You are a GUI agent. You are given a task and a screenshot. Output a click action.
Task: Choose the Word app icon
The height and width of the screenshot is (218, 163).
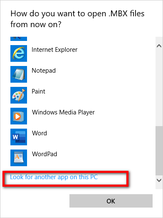click(x=19, y=137)
